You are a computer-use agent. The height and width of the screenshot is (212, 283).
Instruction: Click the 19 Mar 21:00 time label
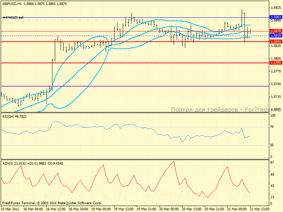(x=146, y=209)
